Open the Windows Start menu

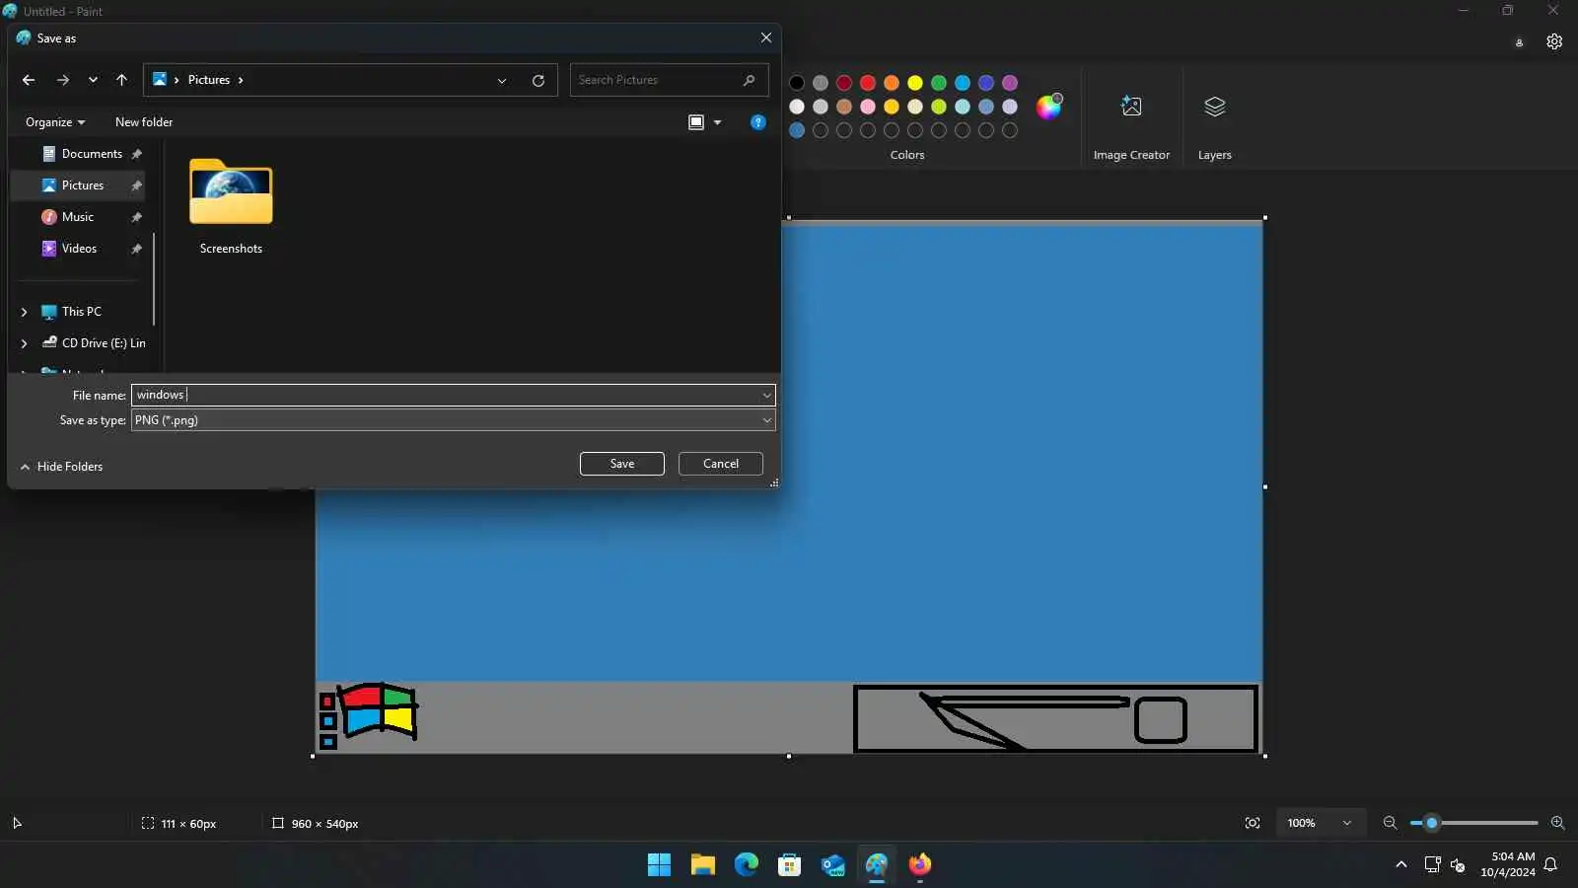tap(659, 865)
